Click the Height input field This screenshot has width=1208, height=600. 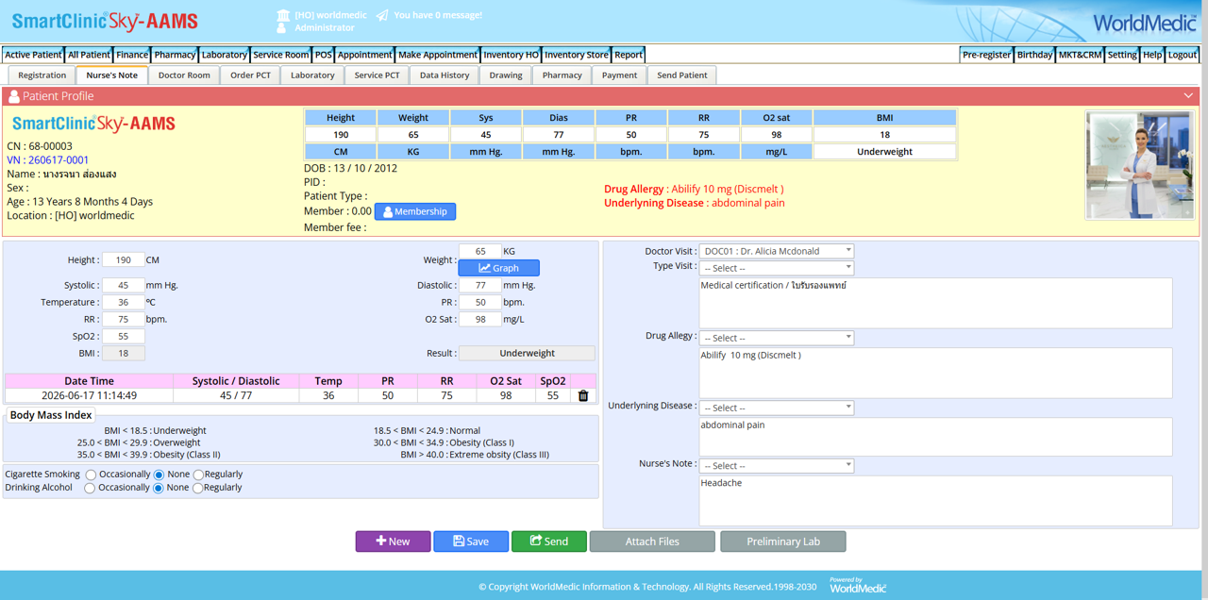123,259
